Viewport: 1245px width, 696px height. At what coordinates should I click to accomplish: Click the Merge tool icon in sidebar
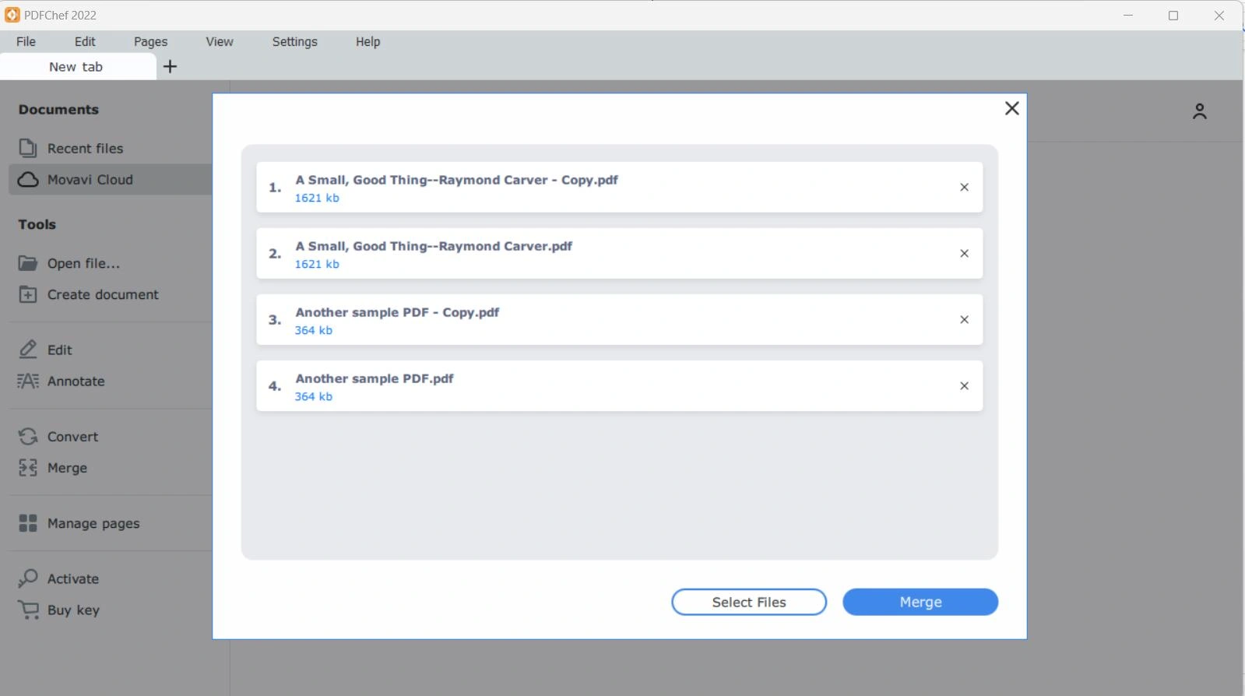28,468
